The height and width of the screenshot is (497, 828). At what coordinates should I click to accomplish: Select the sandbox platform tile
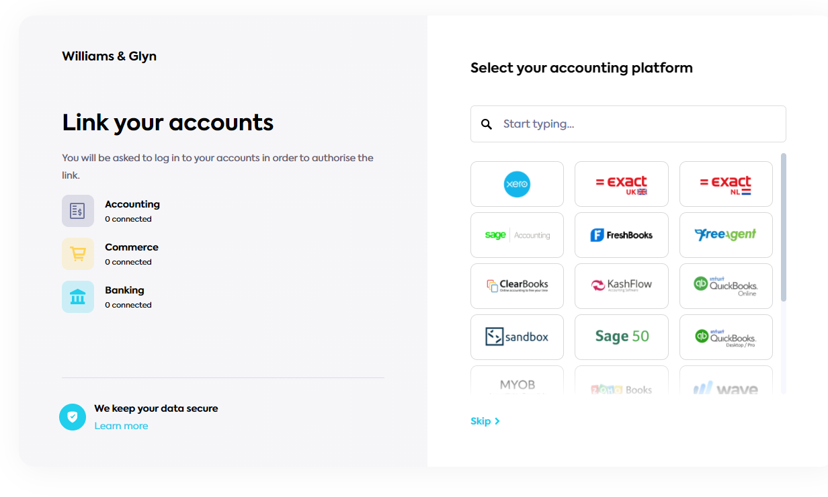(517, 337)
